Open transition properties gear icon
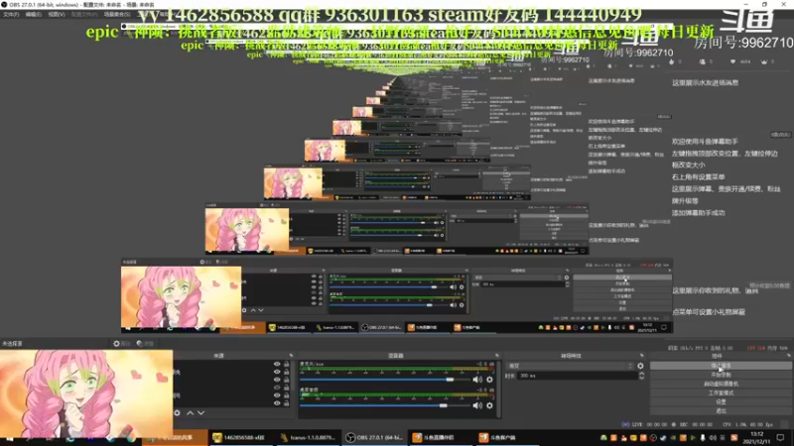 pyautogui.click(x=640, y=366)
